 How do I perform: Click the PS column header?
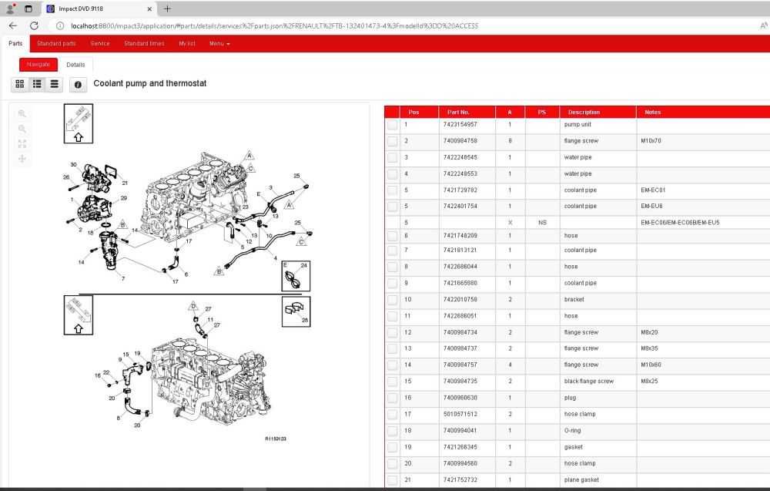(x=542, y=112)
